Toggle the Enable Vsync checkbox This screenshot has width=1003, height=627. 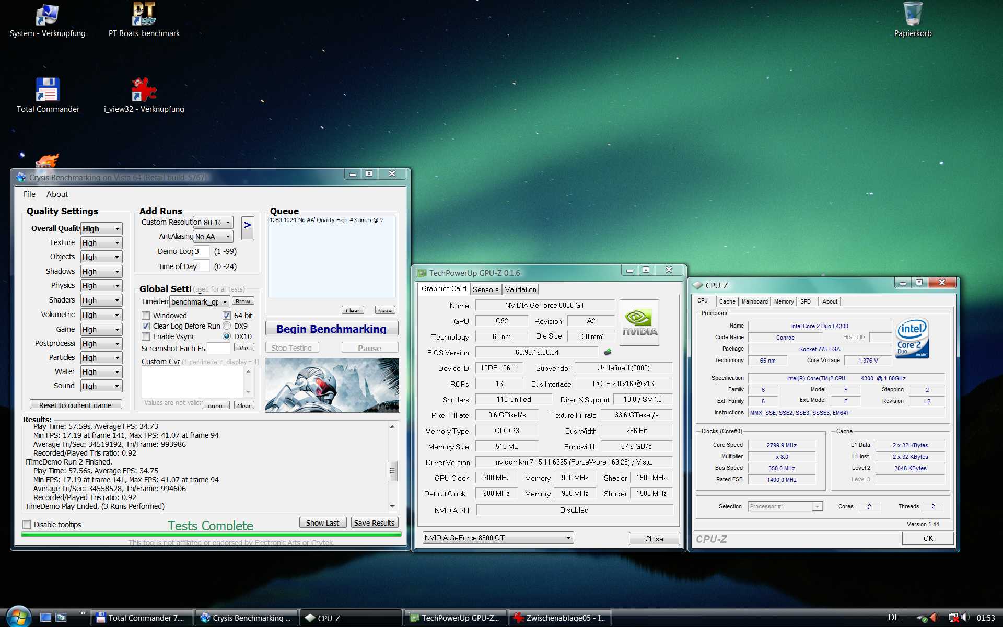[146, 336]
